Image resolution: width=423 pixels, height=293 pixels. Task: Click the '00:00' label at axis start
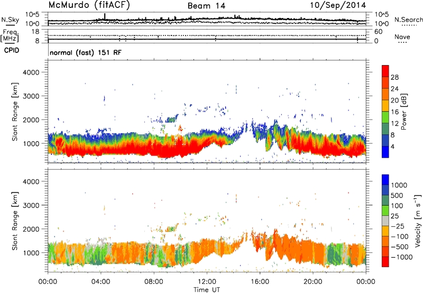[x=48, y=282]
